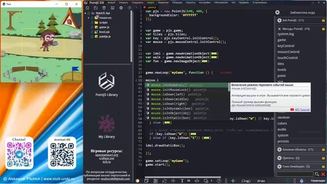327x184 pixels.
Task: Click the sliders icon in bottom toolbar
Action: (x=155, y=181)
